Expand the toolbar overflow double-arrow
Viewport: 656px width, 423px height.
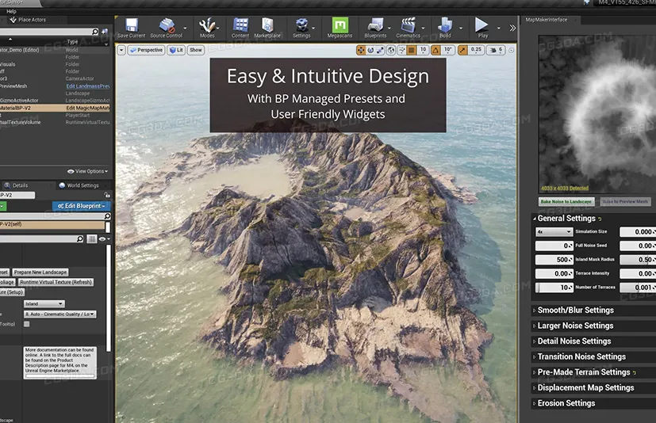(512, 28)
